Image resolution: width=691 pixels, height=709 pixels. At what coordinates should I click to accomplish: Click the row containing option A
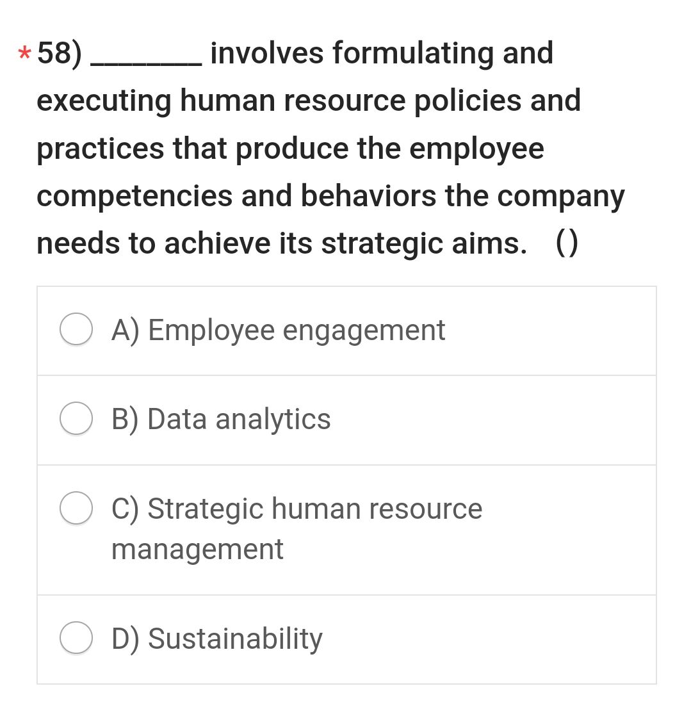click(x=346, y=330)
